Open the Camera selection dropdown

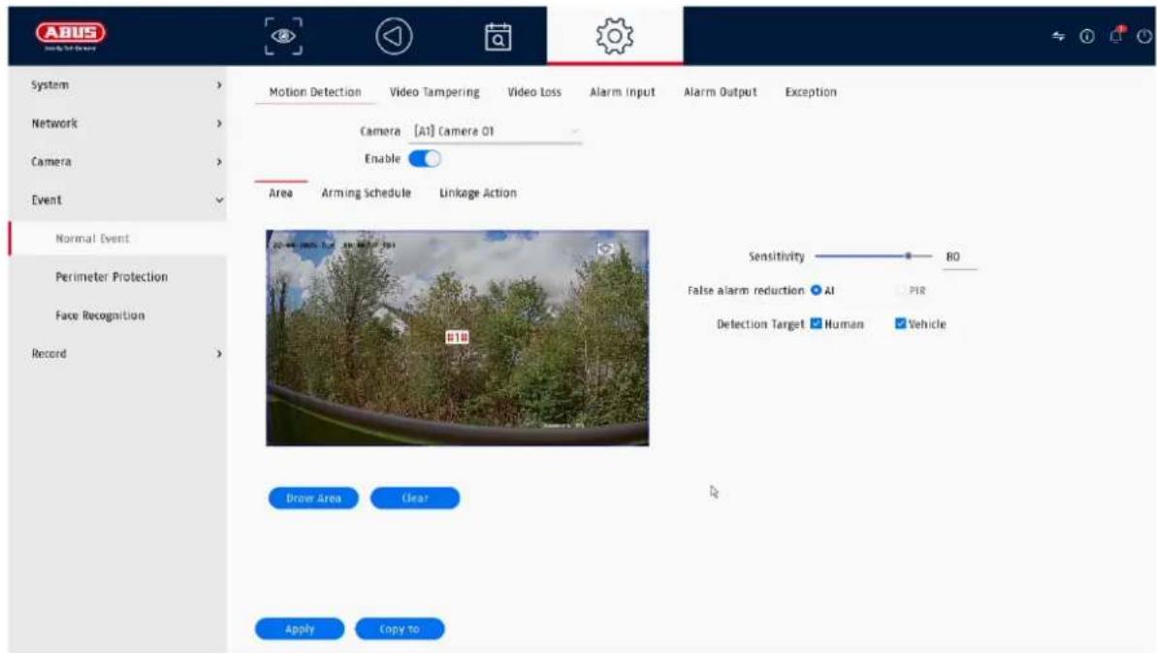(496, 131)
